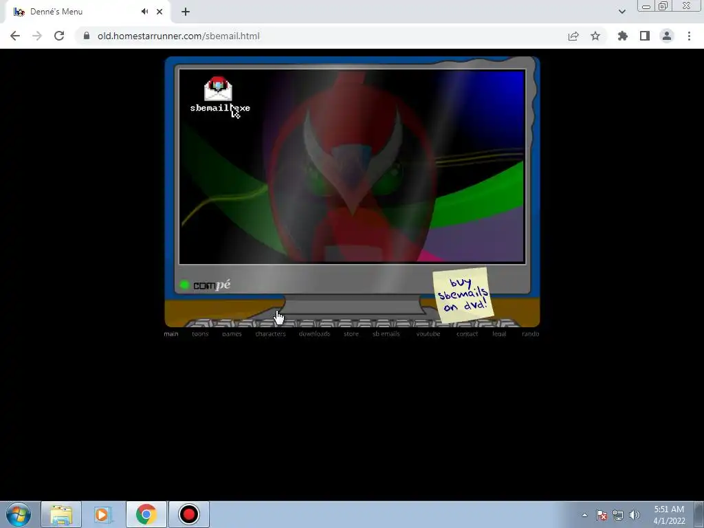The width and height of the screenshot is (704, 528).
Task: Open the legal nav link
Action: click(x=499, y=333)
